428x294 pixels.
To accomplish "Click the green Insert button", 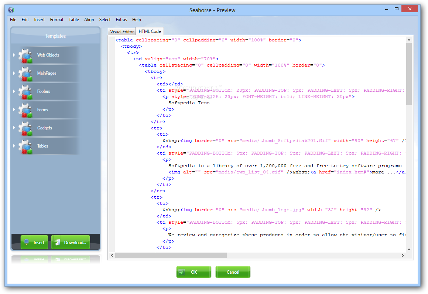I will click(x=34, y=242).
